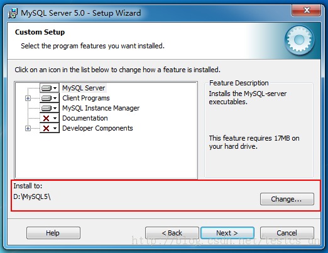Click the Change... button for install path

pyautogui.click(x=287, y=199)
